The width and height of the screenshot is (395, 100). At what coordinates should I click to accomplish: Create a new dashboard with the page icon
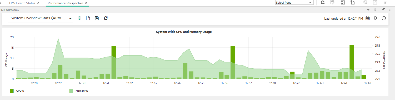[88, 18]
